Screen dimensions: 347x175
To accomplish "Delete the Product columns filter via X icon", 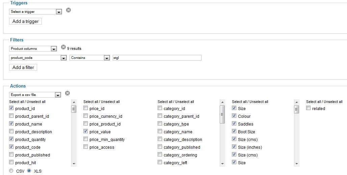I will pos(63,47).
